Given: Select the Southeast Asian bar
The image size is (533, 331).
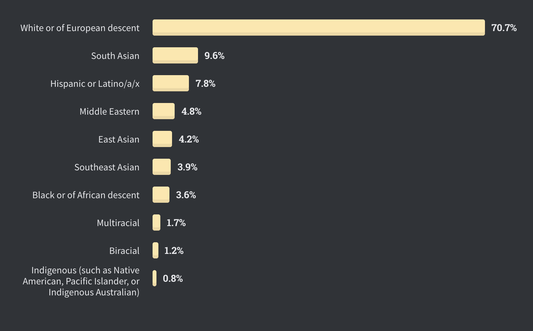Looking at the screenshot, I should pyautogui.click(x=162, y=167).
